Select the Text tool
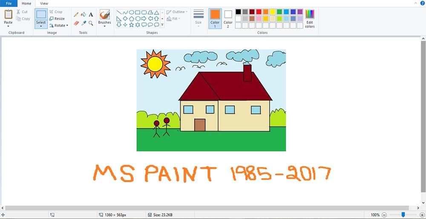The width and height of the screenshot is (426, 219). click(x=91, y=14)
